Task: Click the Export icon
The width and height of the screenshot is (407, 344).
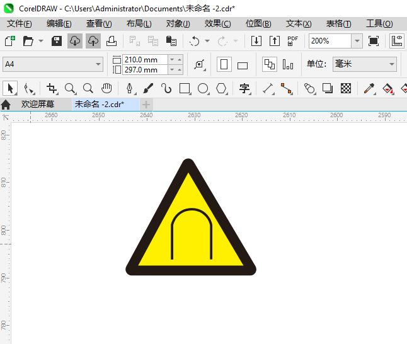Action: (x=275, y=41)
